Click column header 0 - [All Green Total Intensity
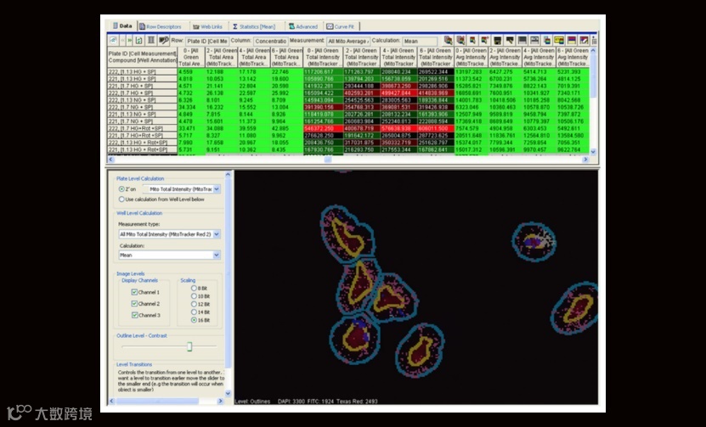 [323, 58]
